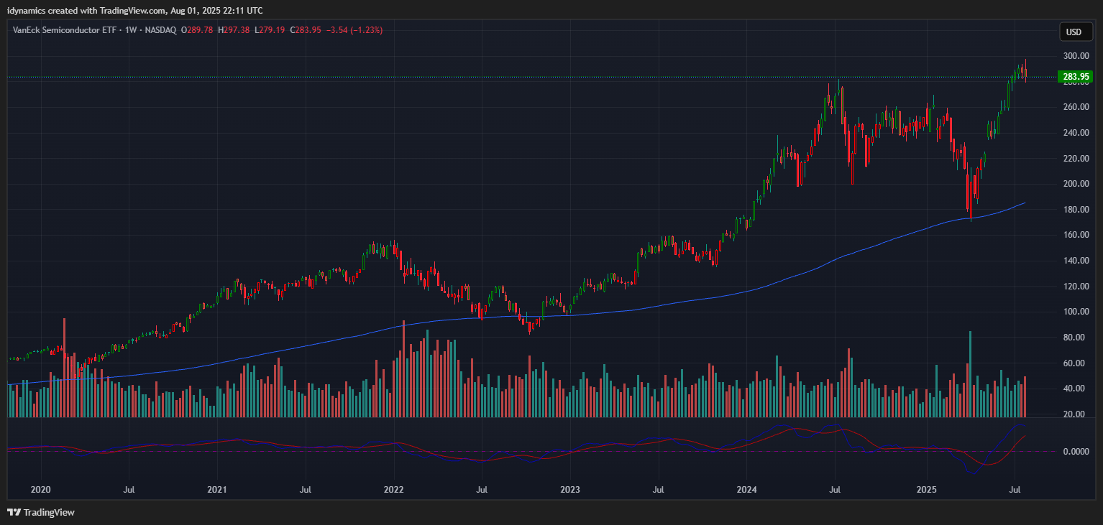1103x525 pixels.
Task: Click the 160.00 price axis label
Action: point(1075,235)
